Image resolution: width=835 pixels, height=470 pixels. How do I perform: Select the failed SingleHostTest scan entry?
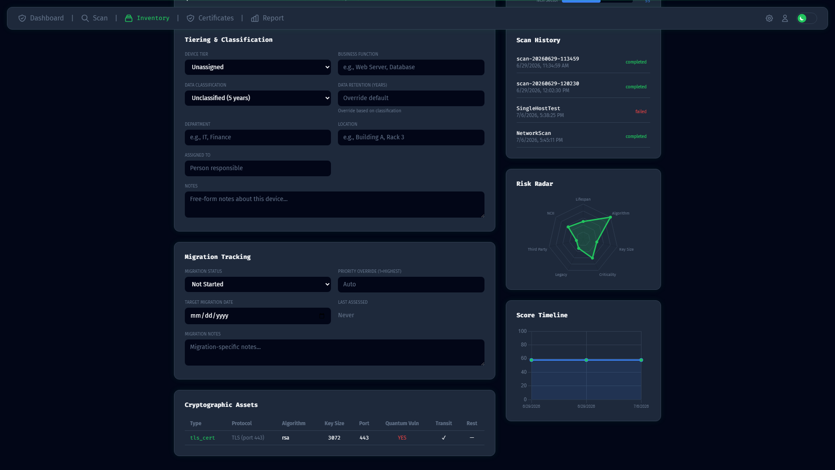tap(583, 112)
